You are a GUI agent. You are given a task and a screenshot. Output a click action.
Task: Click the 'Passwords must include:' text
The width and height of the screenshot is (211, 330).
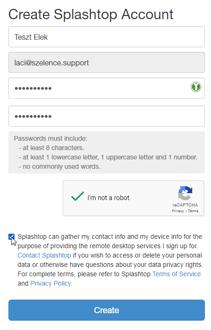click(x=51, y=138)
